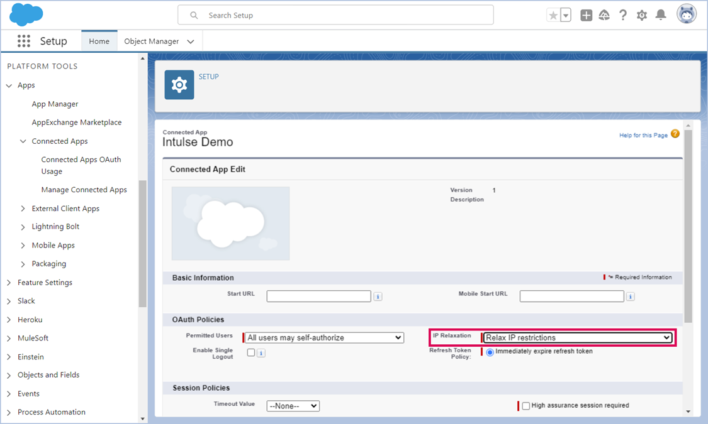Click the info icon beside Start URL
This screenshot has height=424, width=708.
378,296
